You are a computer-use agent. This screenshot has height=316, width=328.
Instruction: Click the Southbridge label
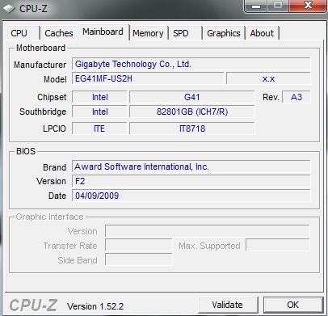[x=43, y=112]
